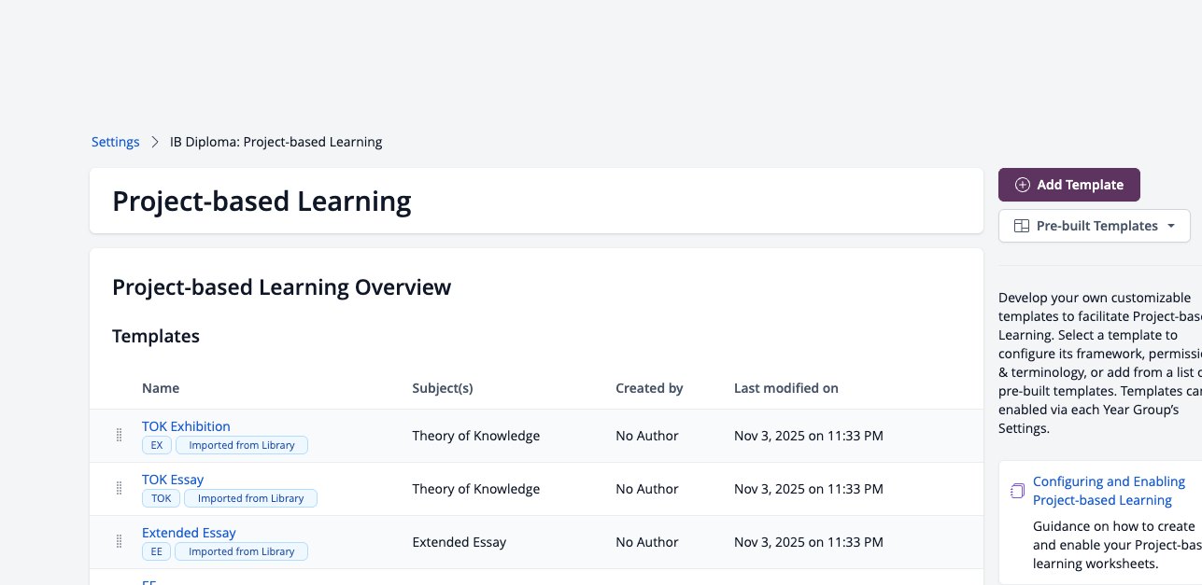Click the document icon beside Configuring and Enabling
1202x585 pixels.
(1018, 491)
